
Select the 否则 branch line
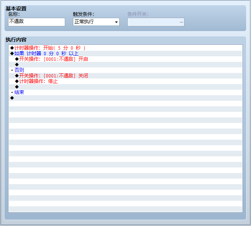125,70
